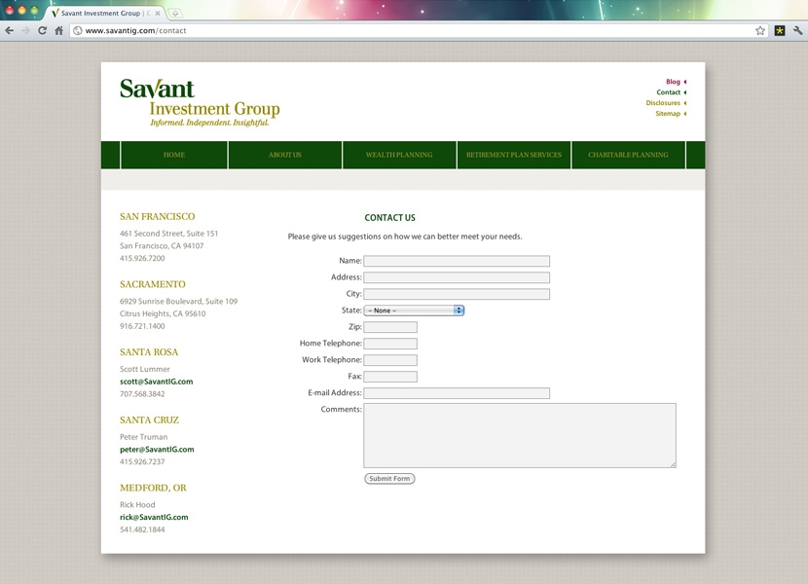
Task: Open the ABOUT US menu item
Action: click(285, 155)
